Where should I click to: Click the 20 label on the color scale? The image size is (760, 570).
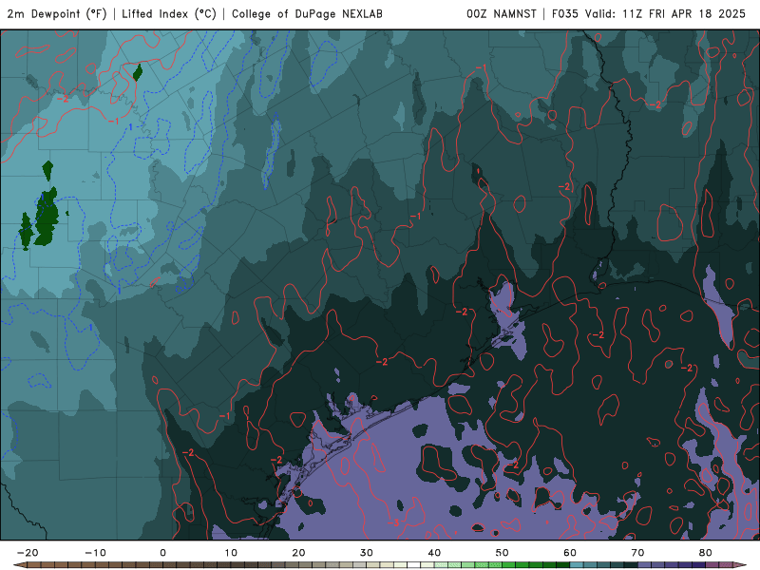click(298, 553)
